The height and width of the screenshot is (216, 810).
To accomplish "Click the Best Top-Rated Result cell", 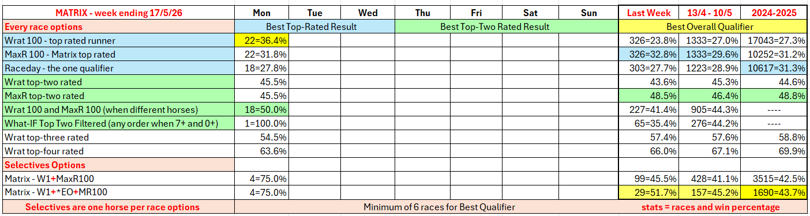I will click(x=314, y=26).
